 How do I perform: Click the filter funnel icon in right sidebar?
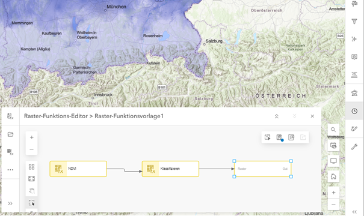354,21
